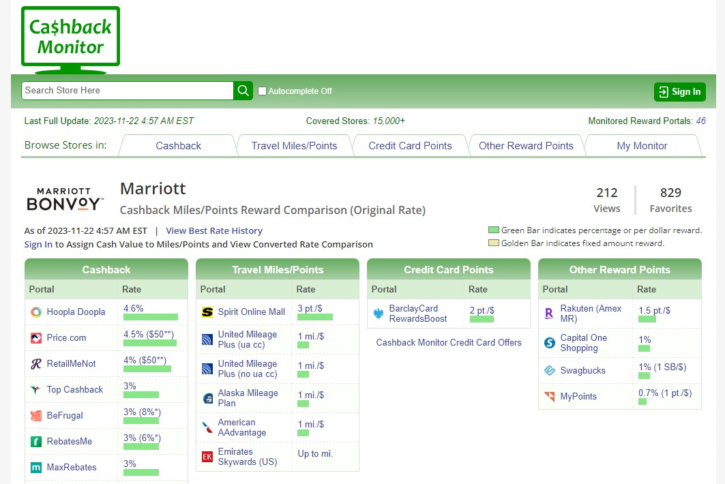Click the Emirates Skywards logo icon
The width and height of the screenshot is (725, 484).
207,457
